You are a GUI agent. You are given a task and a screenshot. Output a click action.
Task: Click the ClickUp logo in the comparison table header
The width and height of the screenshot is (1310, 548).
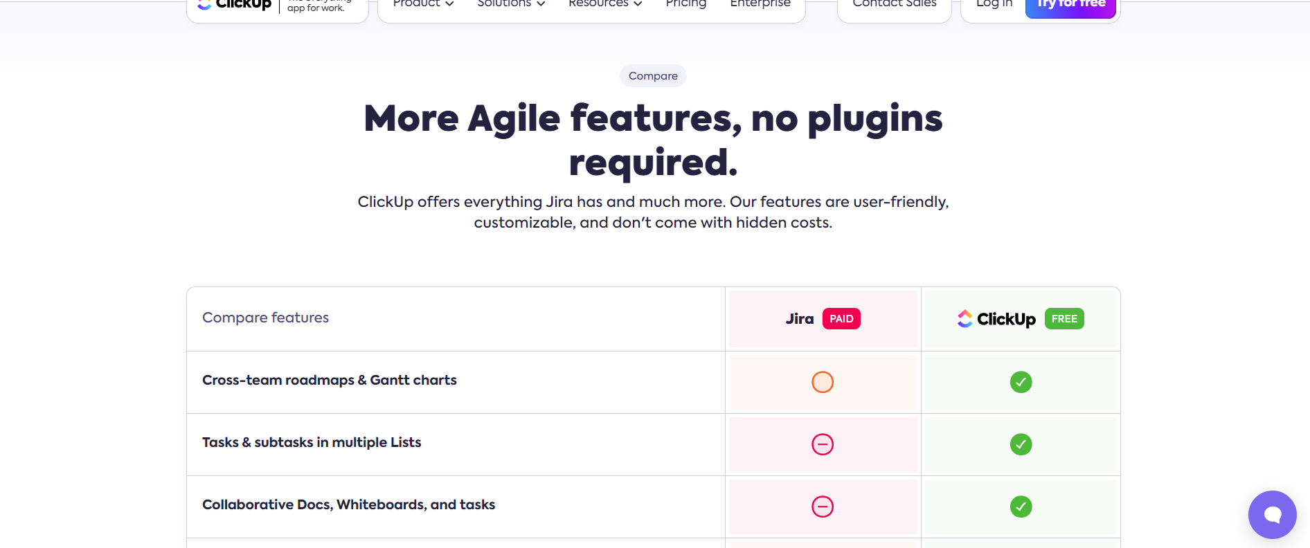click(x=996, y=318)
